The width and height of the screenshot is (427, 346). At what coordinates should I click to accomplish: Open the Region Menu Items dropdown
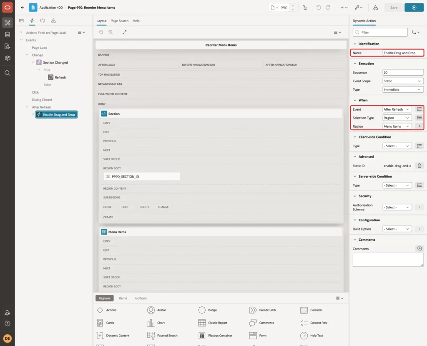pos(397,126)
